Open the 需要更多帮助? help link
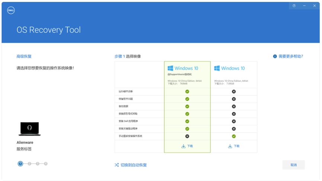Image resolution: width=322 pixels, height=181 pixels. tap(291, 56)
